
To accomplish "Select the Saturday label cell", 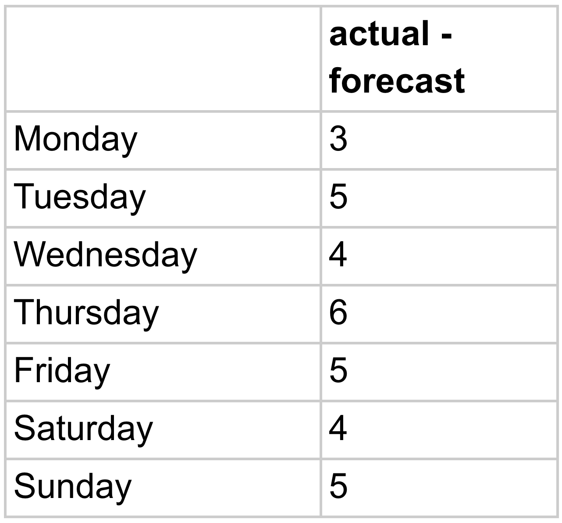I will (x=83, y=429).
